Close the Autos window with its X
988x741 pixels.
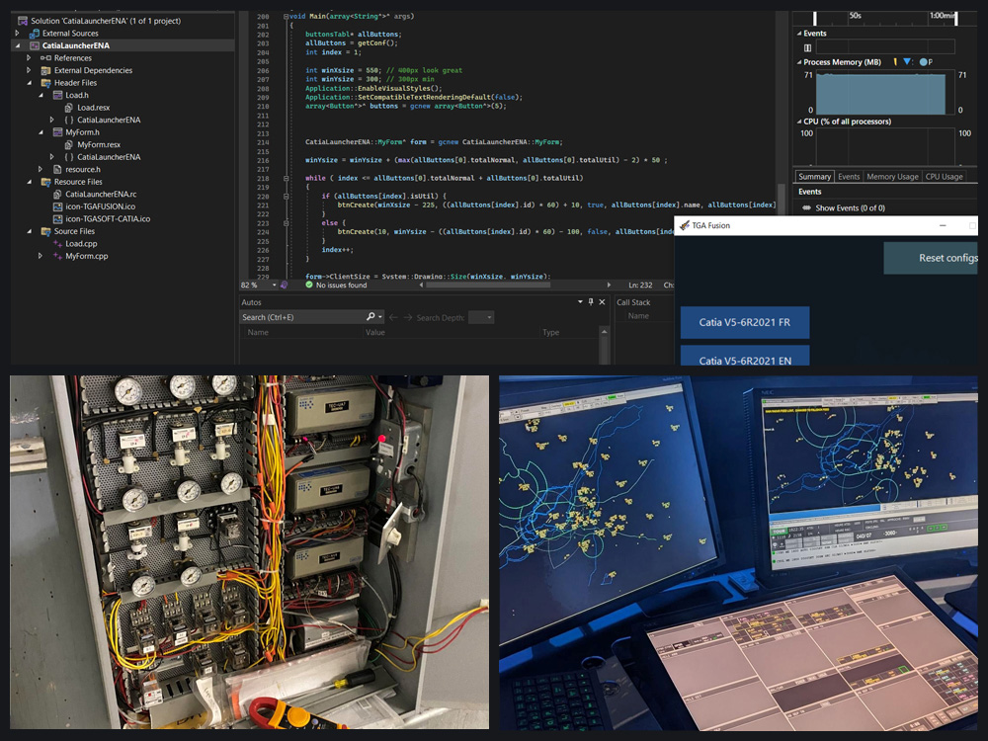[602, 301]
